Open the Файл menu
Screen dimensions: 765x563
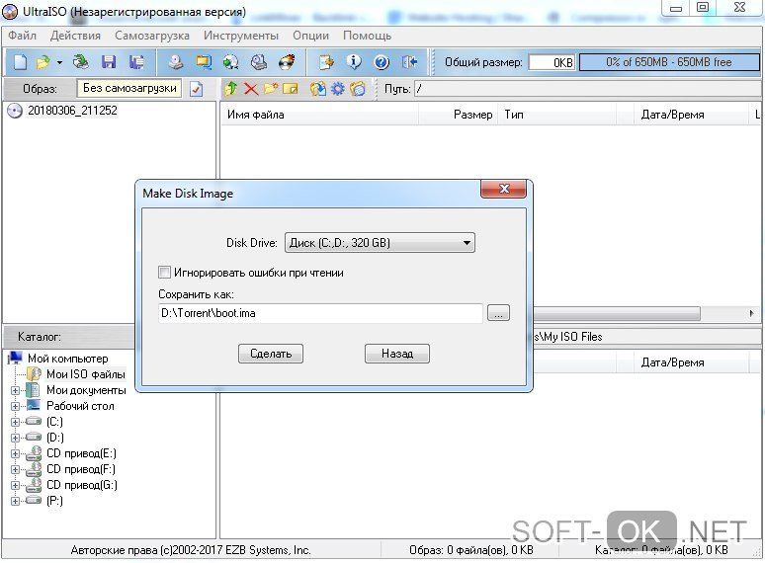(22, 36)
